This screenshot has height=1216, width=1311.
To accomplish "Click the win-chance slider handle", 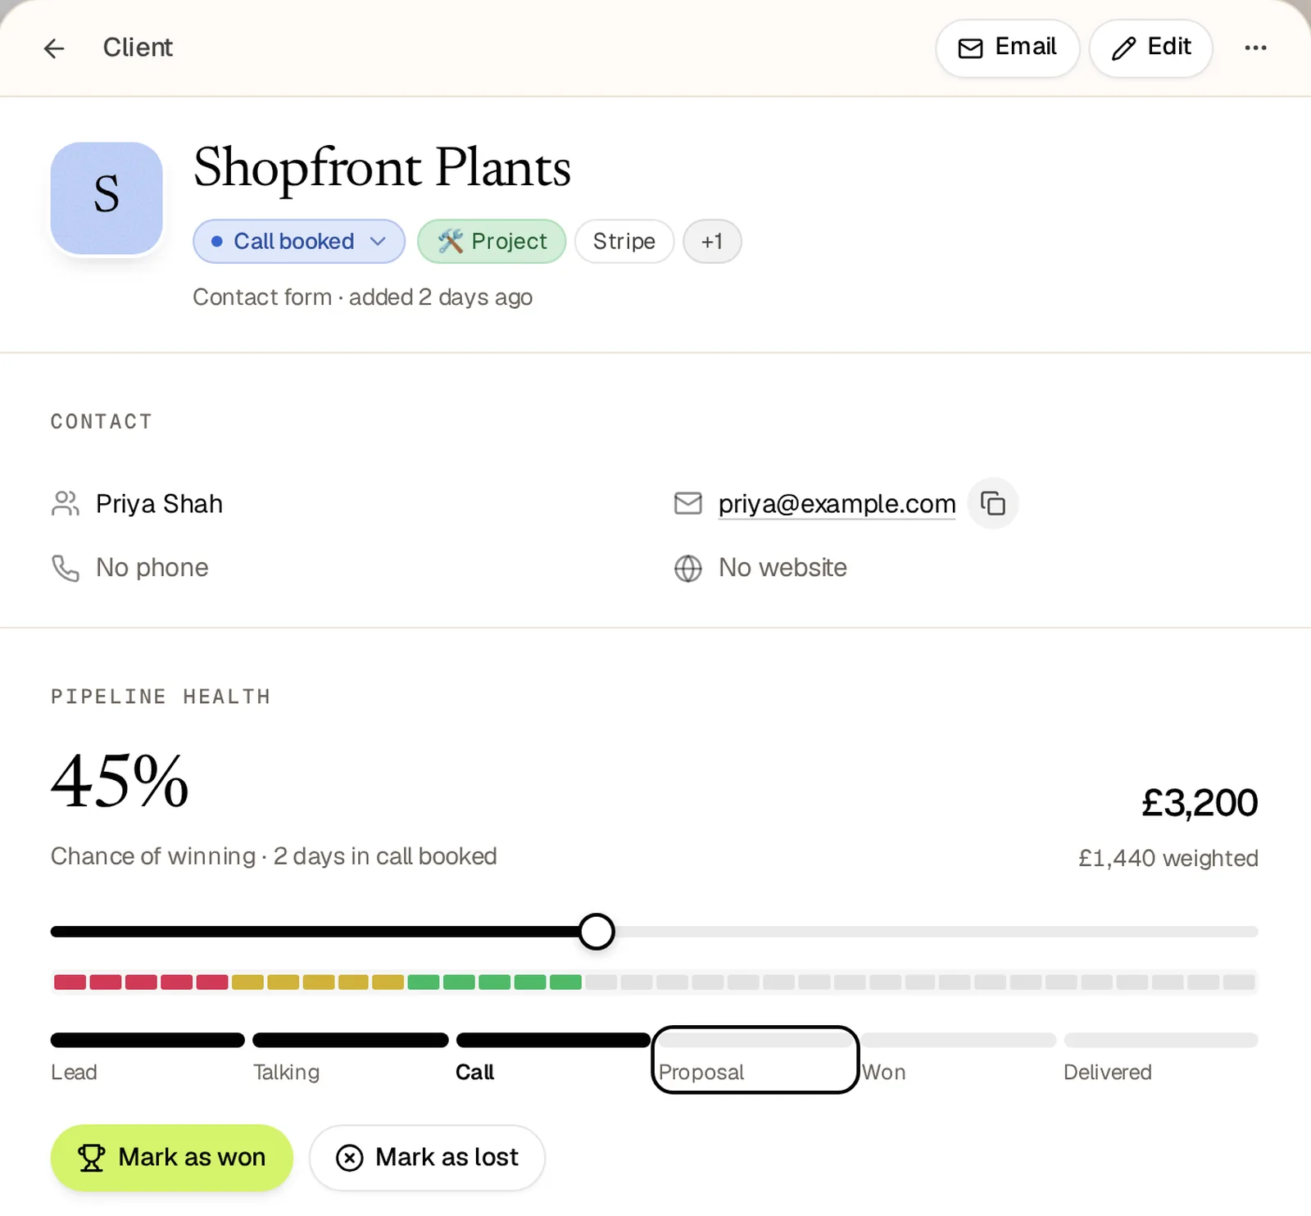I will 597,932.
